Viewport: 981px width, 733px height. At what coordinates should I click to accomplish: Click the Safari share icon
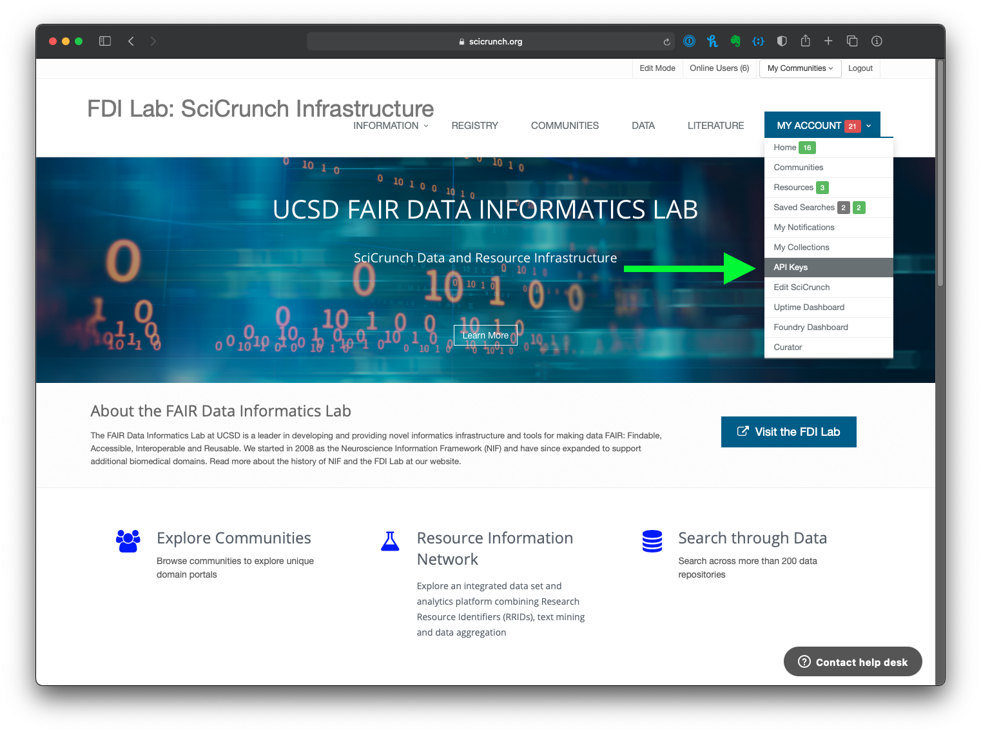click(805, 41)
